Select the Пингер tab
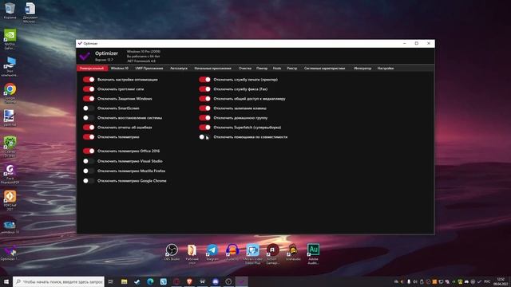The image size is (511, 287). coord(262,69)
